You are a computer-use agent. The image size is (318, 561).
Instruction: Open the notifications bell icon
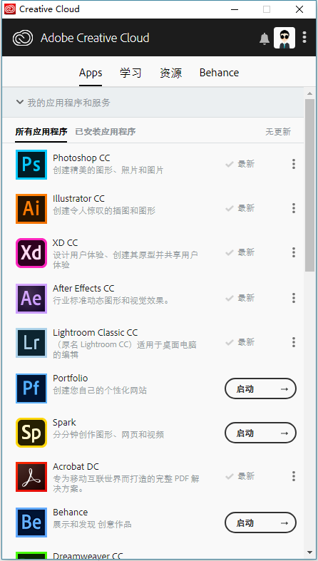[x=265, y=38]
